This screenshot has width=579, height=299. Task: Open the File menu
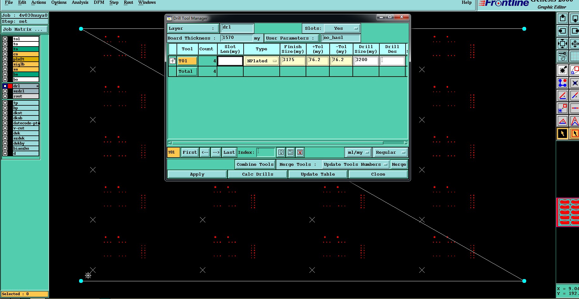[9, 3]
